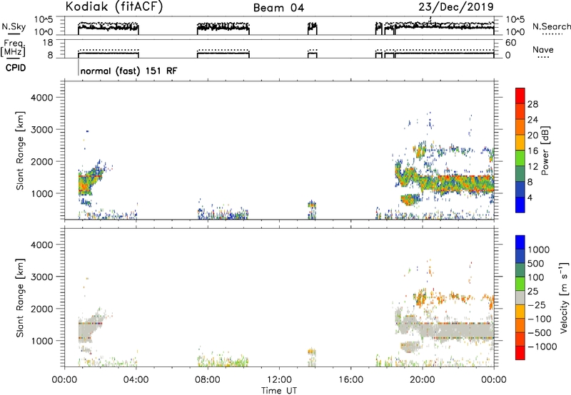This screenshot has width=571, height=395.
Task: Click the power colorbar value '4'
Action: tap(530, 197)
